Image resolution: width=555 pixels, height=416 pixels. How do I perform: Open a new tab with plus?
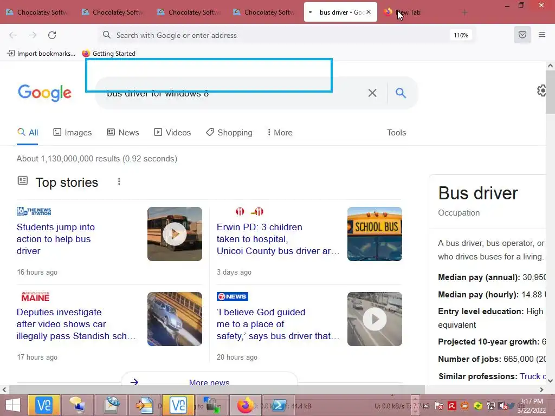[x=464, y=13]
